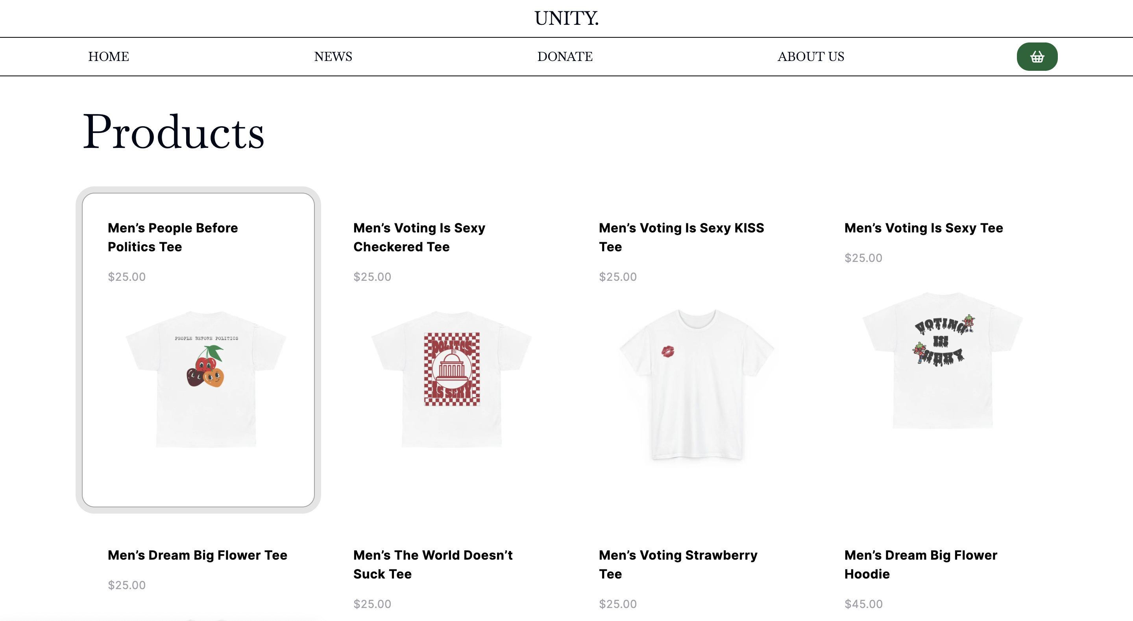Select the drippy Voting Is Sexy shirt image

[943, 360]
